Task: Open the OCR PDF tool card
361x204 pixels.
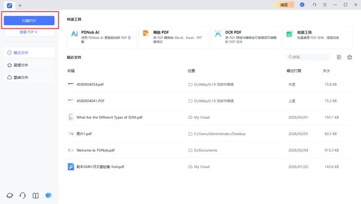Action: tap(246, 37)
